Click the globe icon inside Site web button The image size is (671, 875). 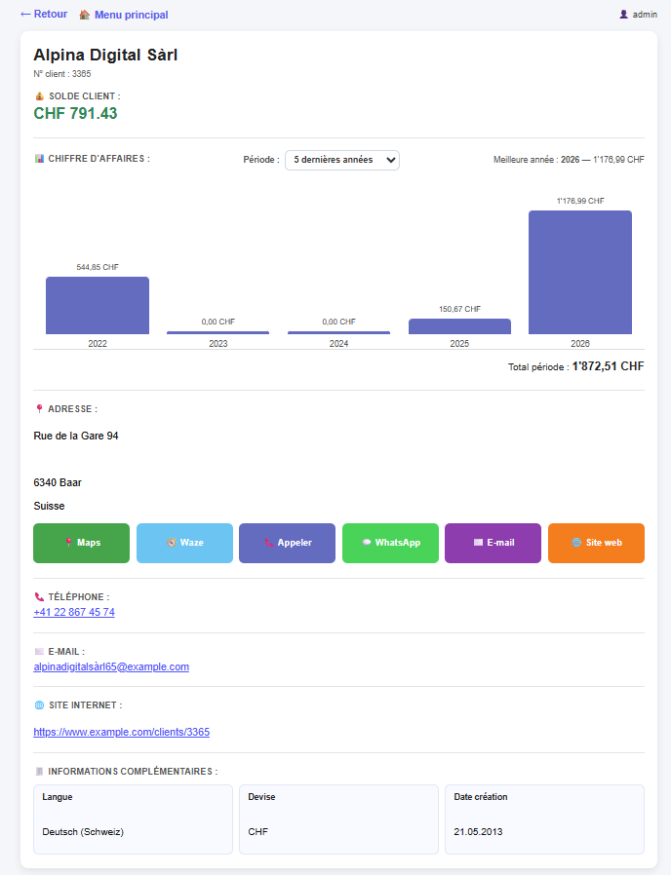tap(576, 543)
